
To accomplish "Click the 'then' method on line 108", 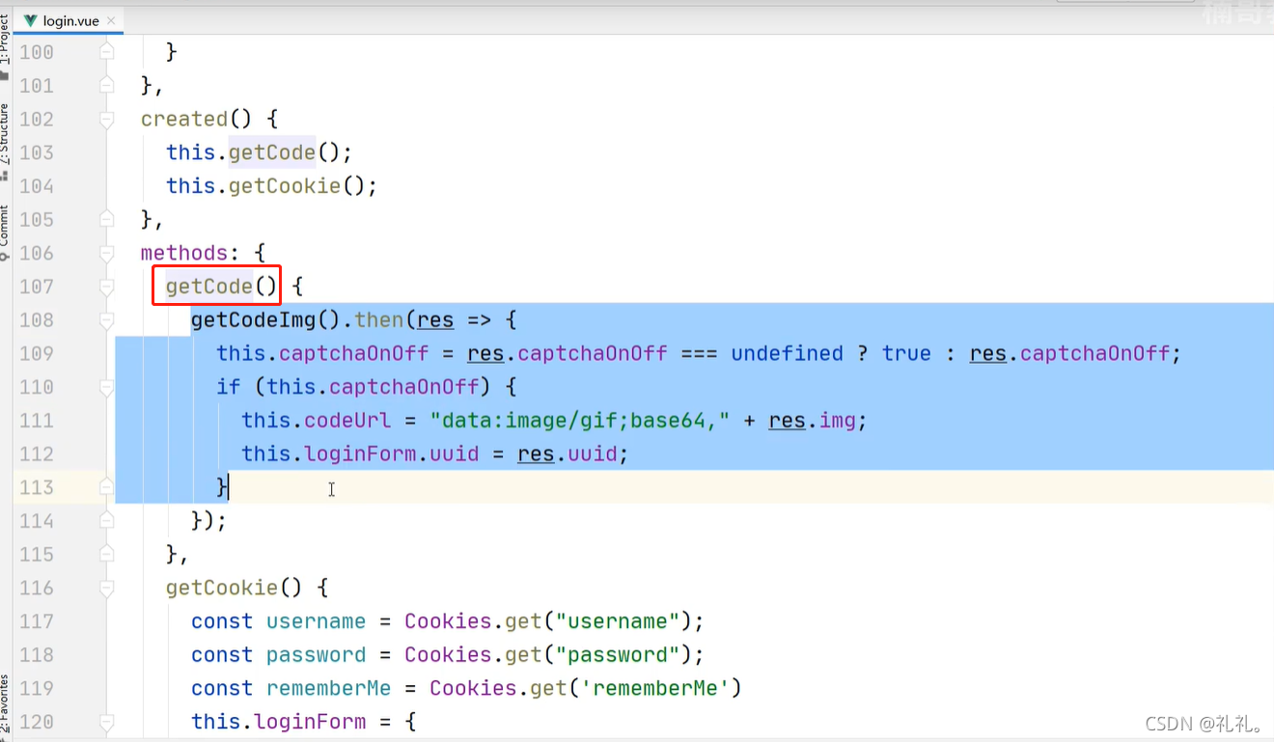I will 380,319.
